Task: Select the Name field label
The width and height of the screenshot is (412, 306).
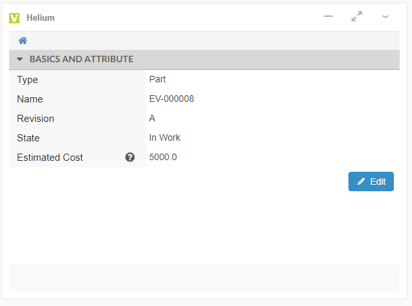Action: coord(30,99)
